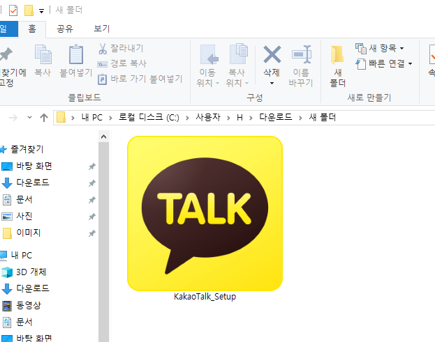The width and height of the screenshot is (435, 342).
Task: Switch to the Home (홈) tab
Action: (32, 29)
